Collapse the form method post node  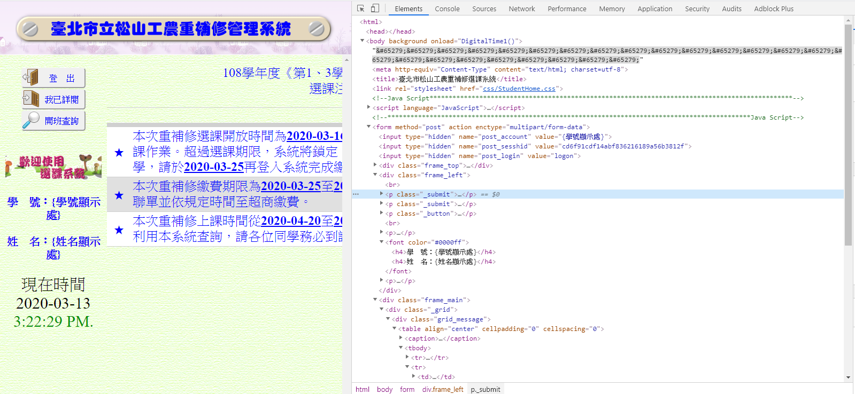pyautogui.click(x=368, y=127)
